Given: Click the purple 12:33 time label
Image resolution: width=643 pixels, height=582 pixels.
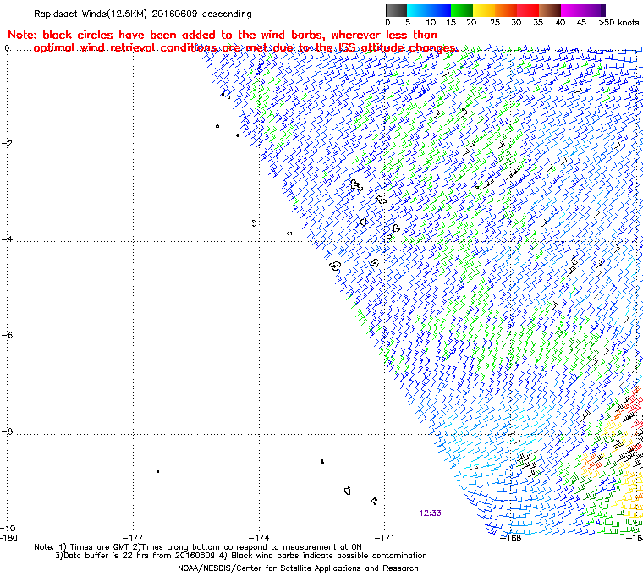Looking at the screenshot, I should click(430, 513).
